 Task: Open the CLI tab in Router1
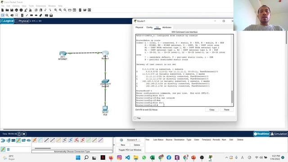(157, 27)
